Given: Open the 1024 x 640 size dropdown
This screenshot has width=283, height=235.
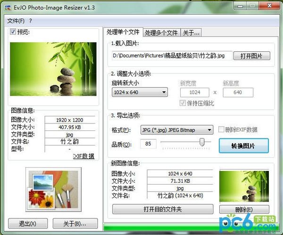Looking at the screenshot, I should point(140,92).
